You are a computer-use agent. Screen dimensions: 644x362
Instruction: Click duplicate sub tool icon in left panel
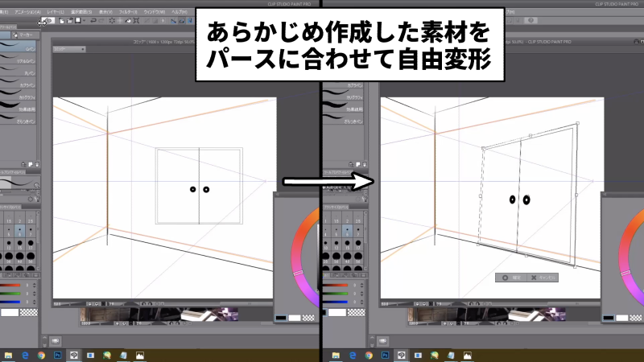point(30,164)
